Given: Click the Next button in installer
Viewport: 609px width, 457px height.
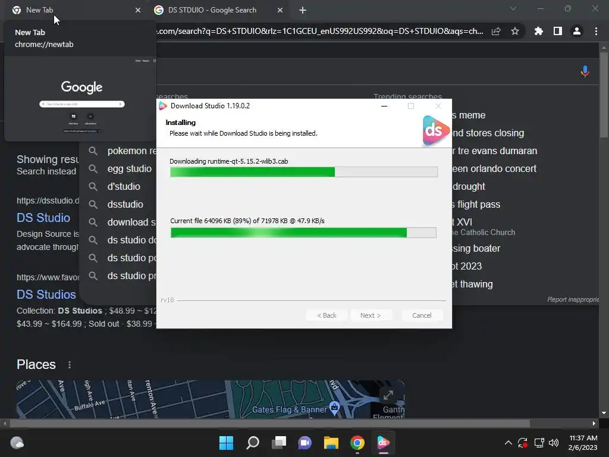Looking at the screenshot, I should coord(371,315).
